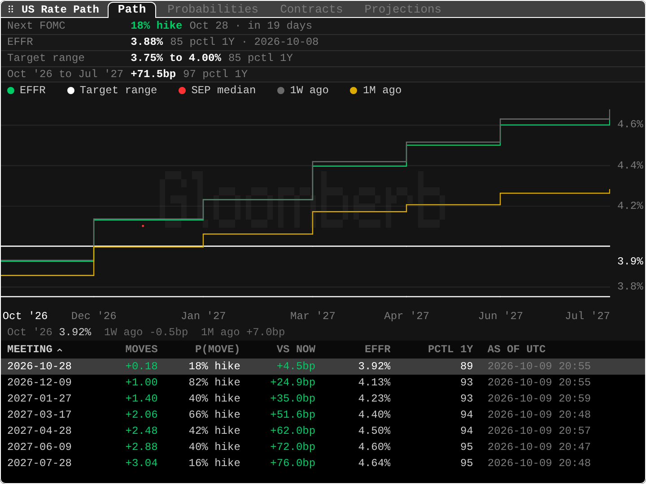Screen dimensions: 646x484
Task: Select the 2027-06-09 meeting row
Action: (323, 447)
